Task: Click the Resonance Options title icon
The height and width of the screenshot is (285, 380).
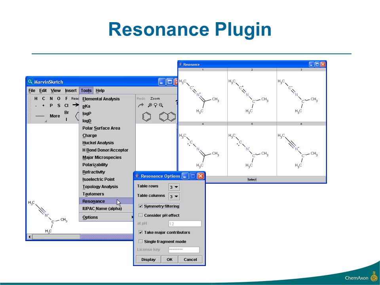Action: point(137,176)
